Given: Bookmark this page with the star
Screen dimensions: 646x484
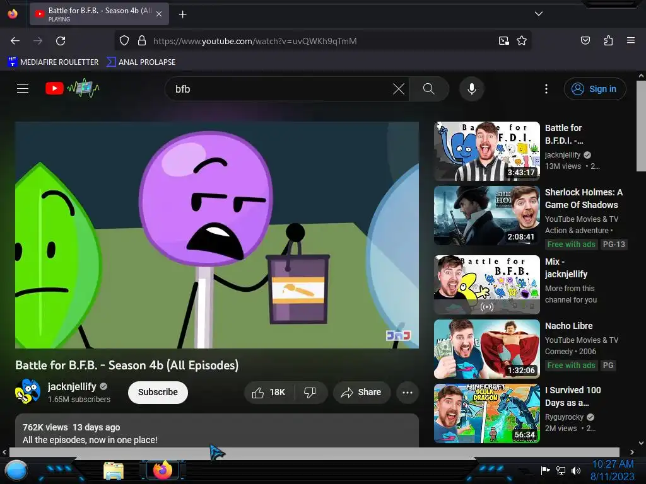Looking at the screenshot, I should click(x=522, y=40).
